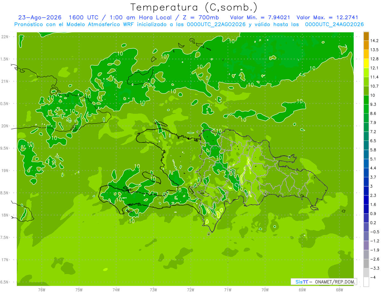
Task: Click the "21N" latitude axis label
Action: point(5,82)
